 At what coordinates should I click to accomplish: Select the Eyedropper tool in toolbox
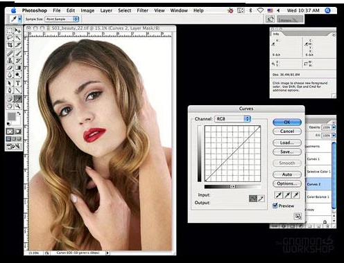[18, 99]
